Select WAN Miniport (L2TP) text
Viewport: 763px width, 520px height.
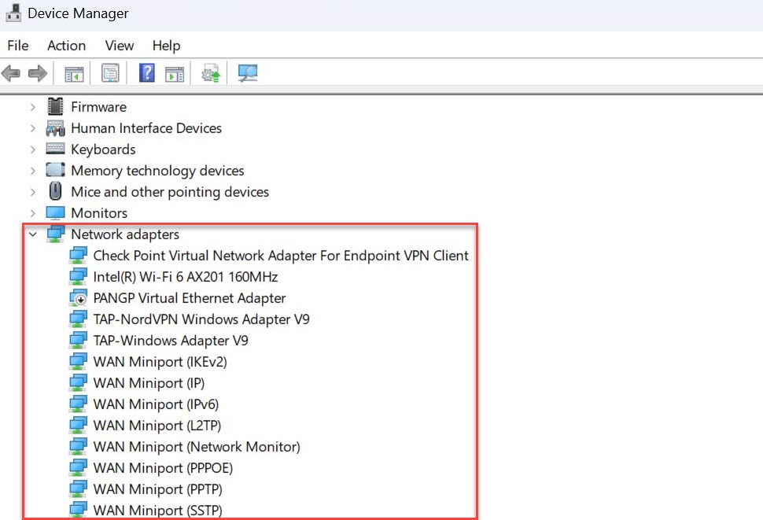[x=157, y=426]
